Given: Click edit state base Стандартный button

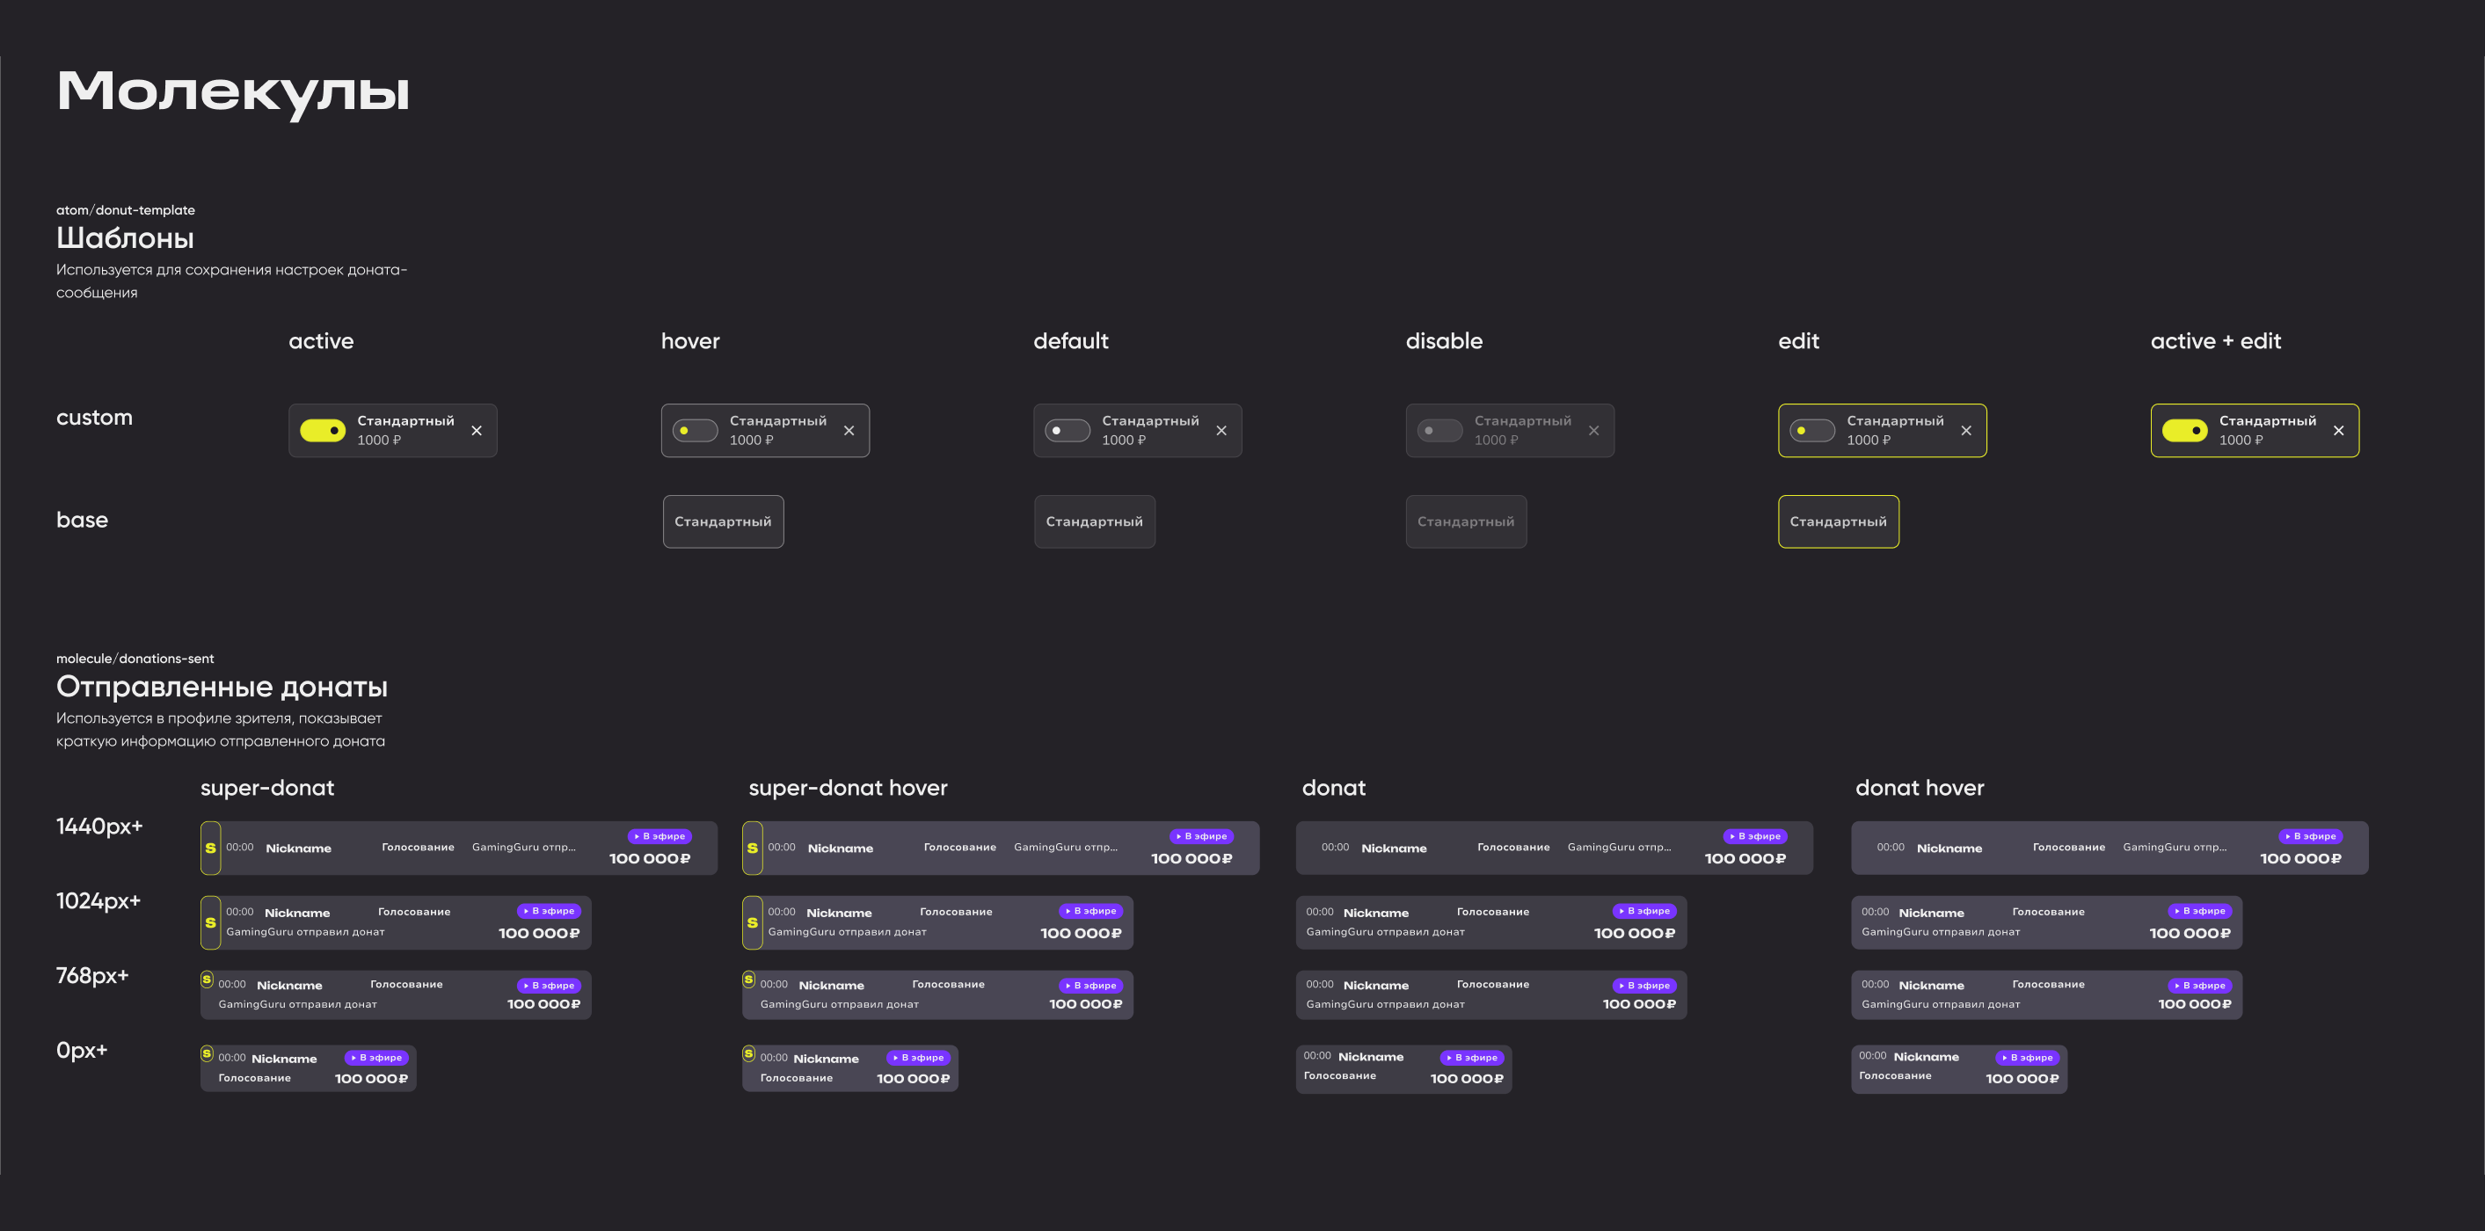Looking at the screenshot, I should [x=1838, y=522].
